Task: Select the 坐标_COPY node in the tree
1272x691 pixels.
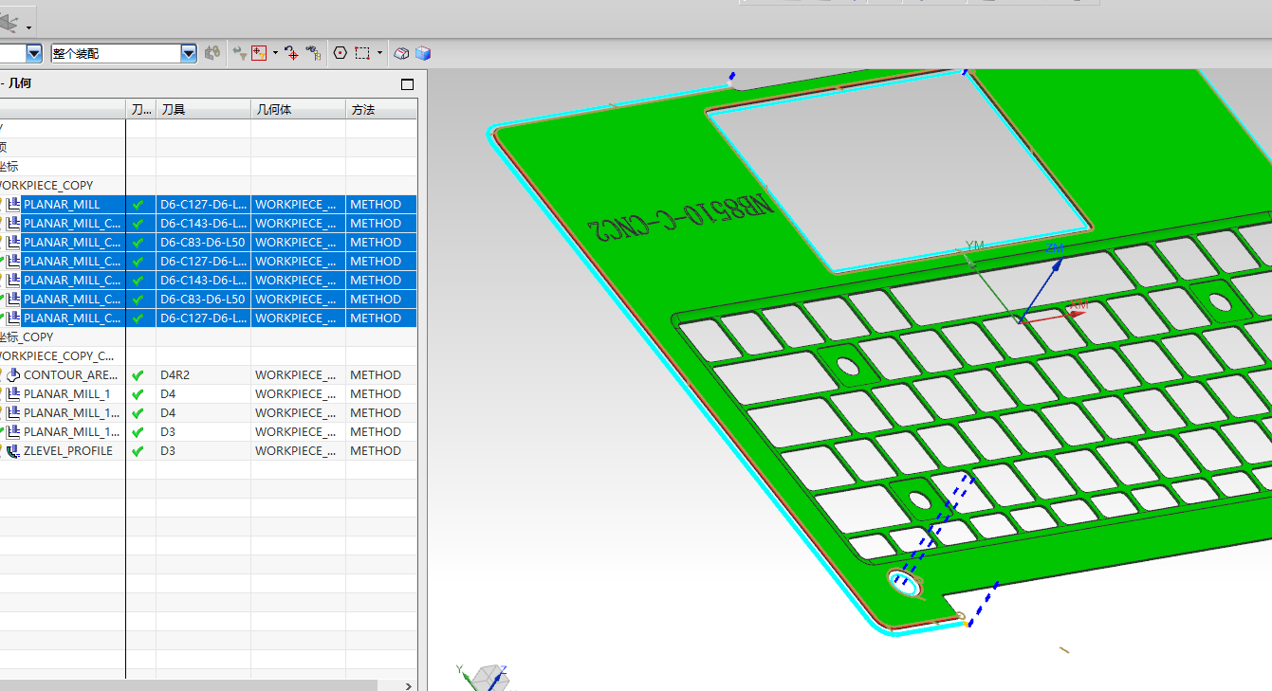Action: [x=27, y=337]
